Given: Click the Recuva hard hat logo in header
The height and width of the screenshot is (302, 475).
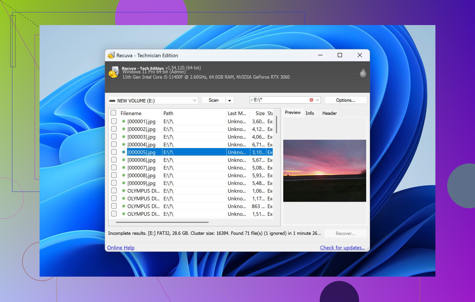Looking at the screenshot, I should [113, 72].
